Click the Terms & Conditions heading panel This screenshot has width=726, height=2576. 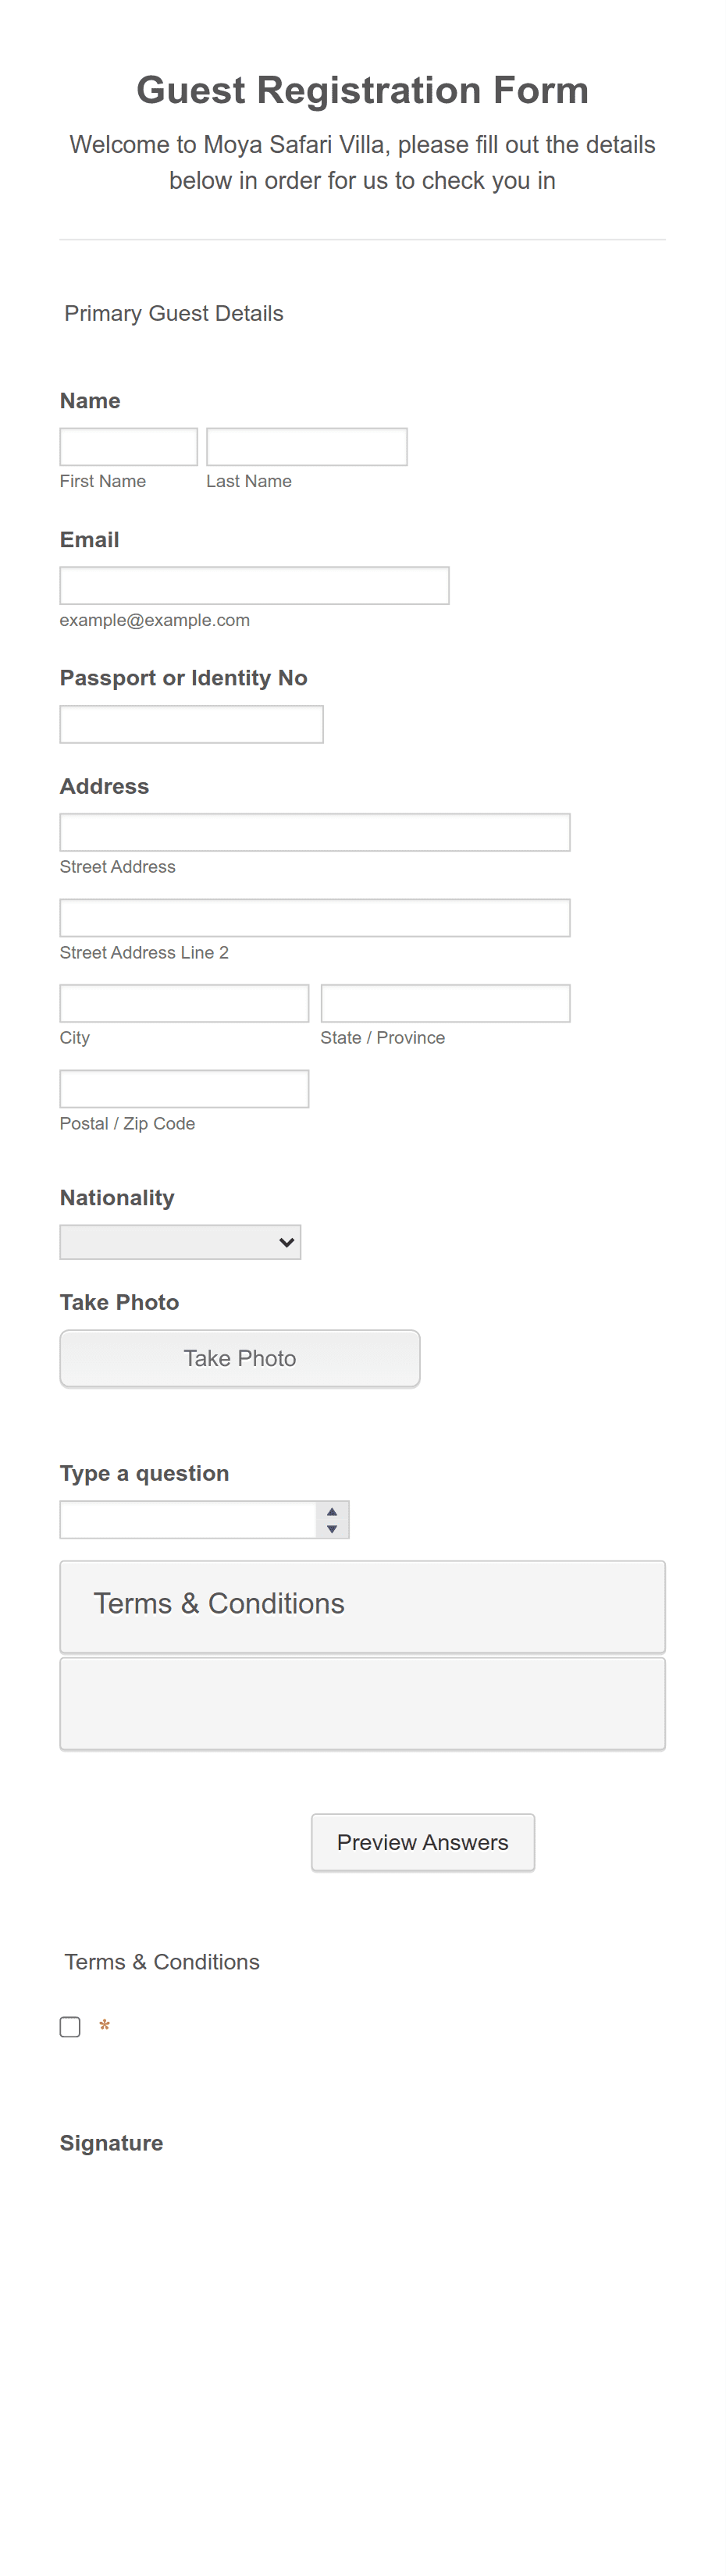tap(362, 1606)
